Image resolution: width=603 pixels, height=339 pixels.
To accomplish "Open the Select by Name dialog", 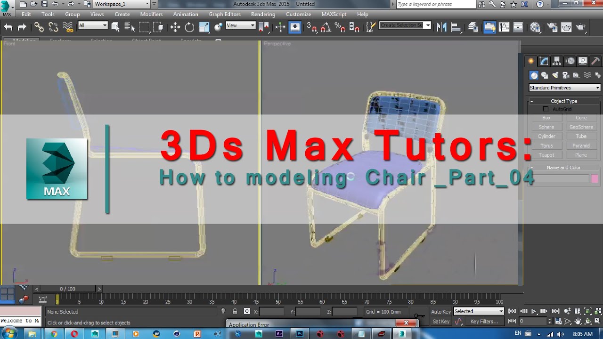I will [x=130, y=27].
